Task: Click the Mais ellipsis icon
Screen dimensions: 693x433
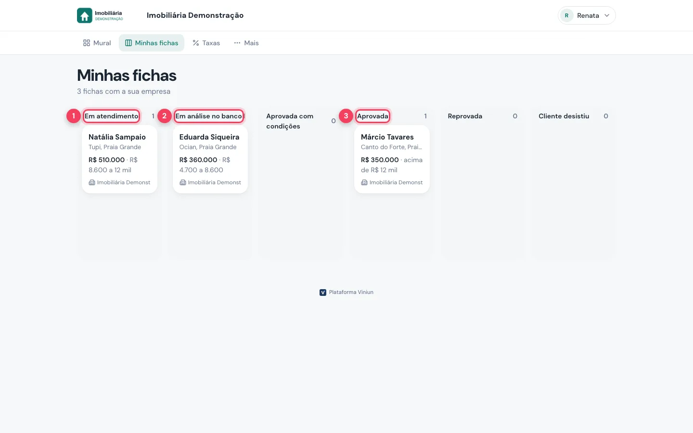Action: click(237, 43)
